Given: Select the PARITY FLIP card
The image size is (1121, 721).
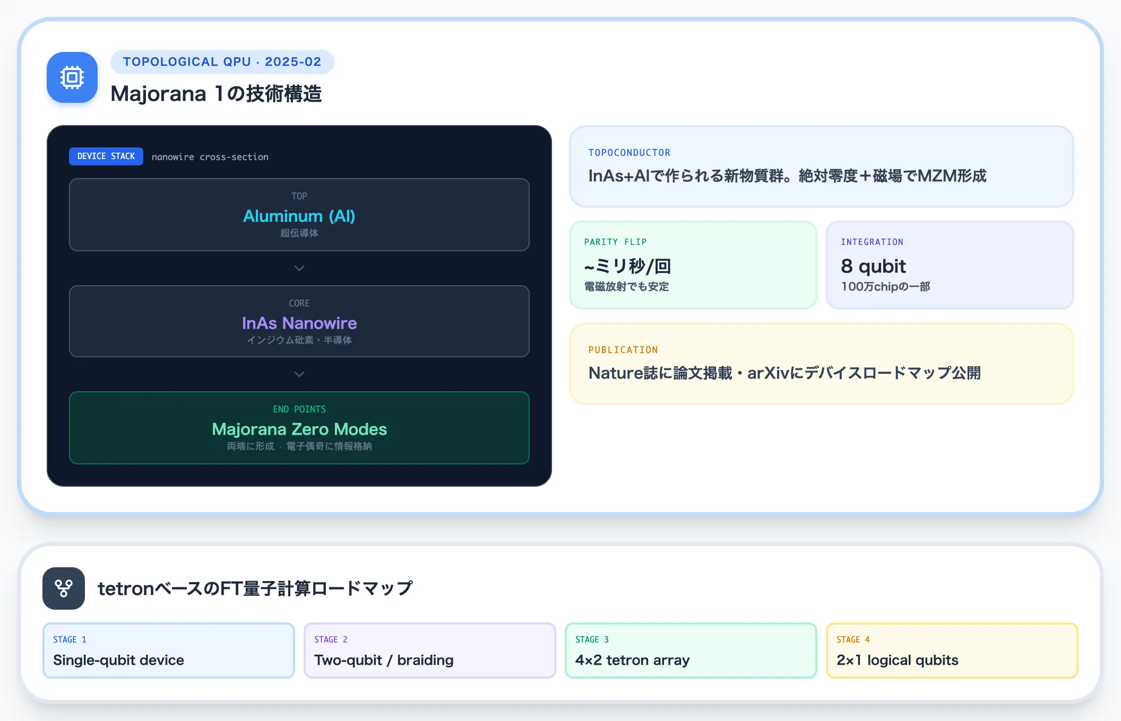Looking at the screenshot, I should point(693,265).
